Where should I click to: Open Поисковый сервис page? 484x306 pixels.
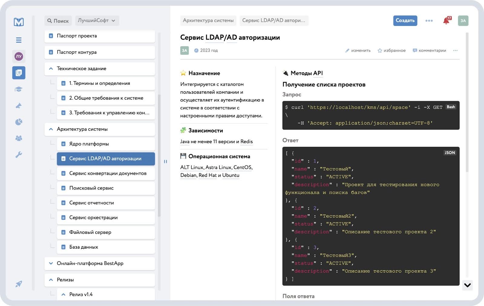[106, 188]
